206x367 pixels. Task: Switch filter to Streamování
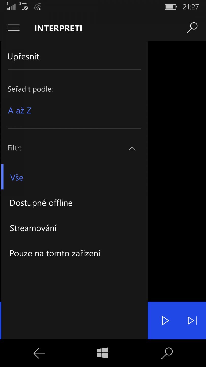click(33, 228)
